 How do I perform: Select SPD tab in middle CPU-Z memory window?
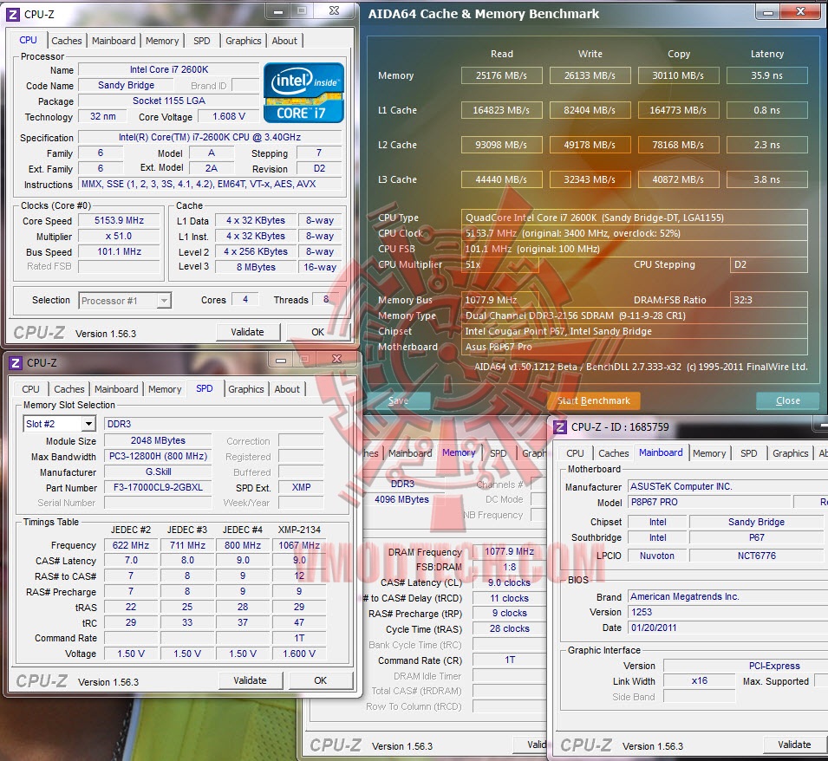click(x=498, y=453)
